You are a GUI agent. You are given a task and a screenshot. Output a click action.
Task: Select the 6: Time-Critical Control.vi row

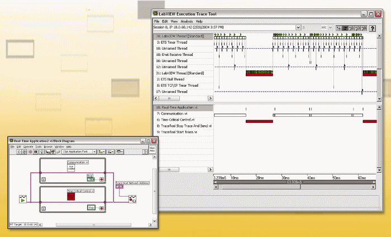click(183, 120)
